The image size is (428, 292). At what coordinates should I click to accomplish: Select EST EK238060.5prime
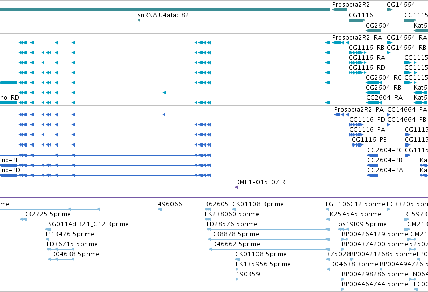[232, 214]
